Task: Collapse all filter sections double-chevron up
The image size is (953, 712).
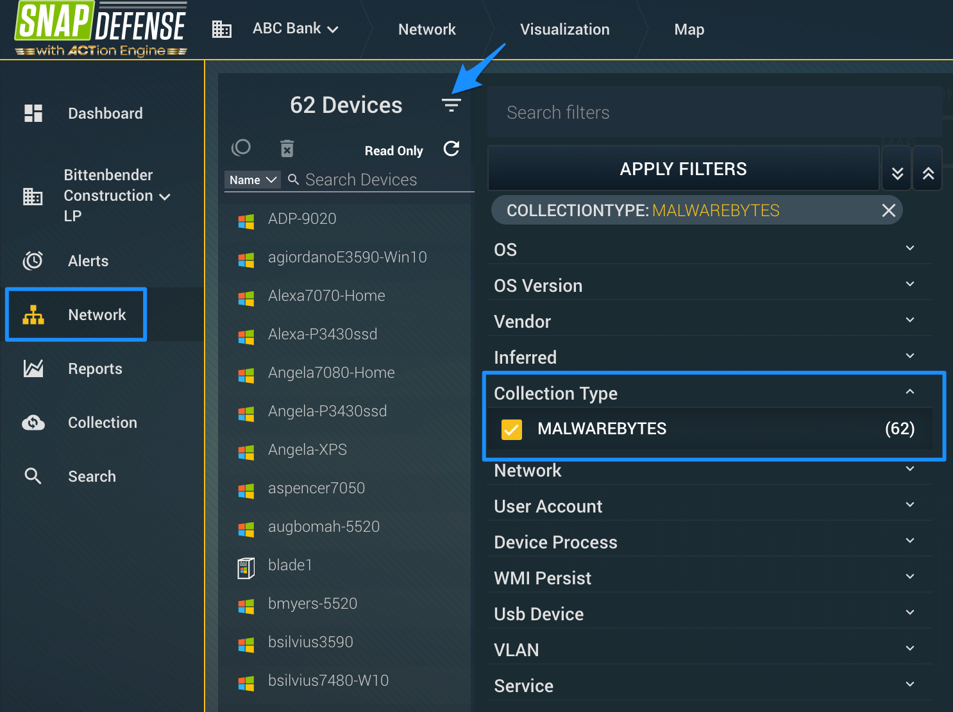Action: (928, 169)
